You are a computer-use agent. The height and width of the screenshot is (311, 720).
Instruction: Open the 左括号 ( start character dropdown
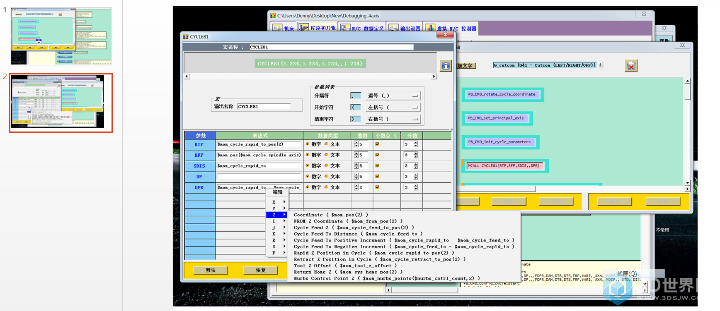point(393,107)
